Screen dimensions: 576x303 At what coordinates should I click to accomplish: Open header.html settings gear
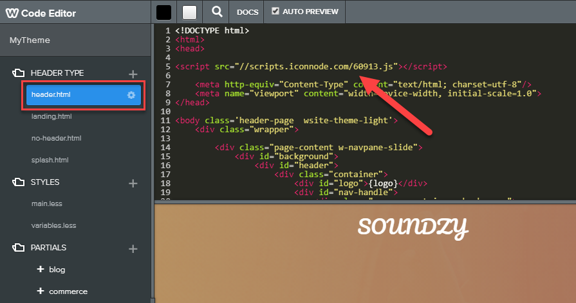tap(131, 95)
